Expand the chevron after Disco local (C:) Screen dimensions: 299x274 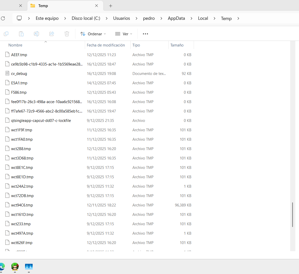(107, 18)
